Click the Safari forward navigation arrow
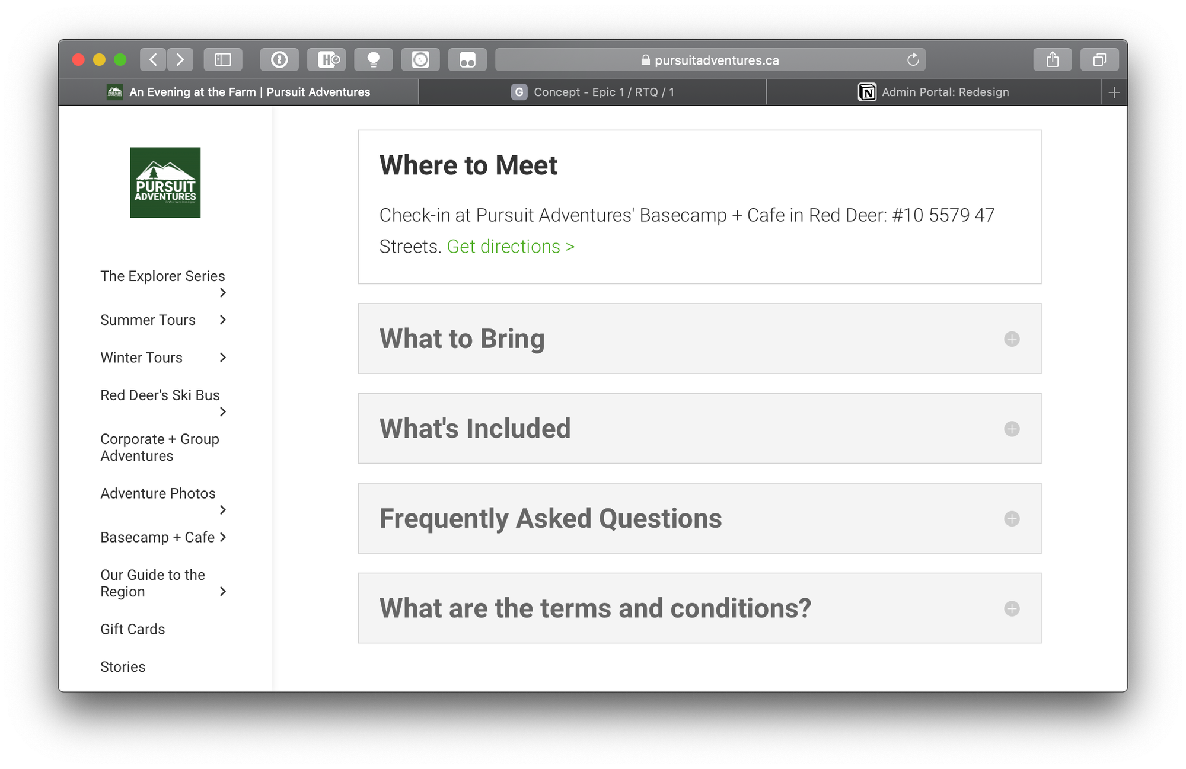1186x769 pixels. 180,60
